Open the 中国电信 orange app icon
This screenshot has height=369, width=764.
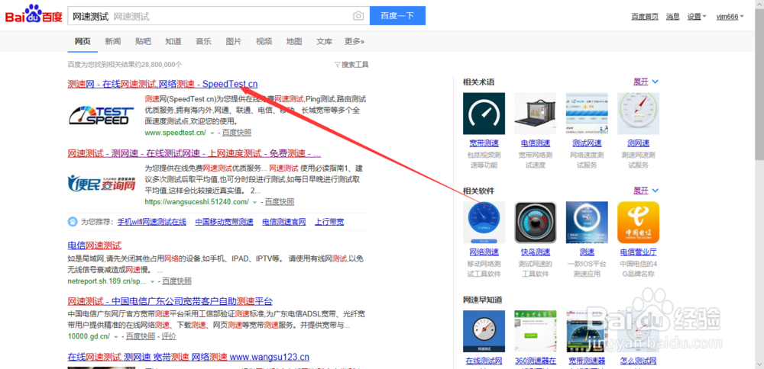638,222
